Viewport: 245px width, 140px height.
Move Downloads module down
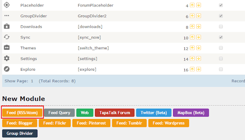(x=199, y=26)
